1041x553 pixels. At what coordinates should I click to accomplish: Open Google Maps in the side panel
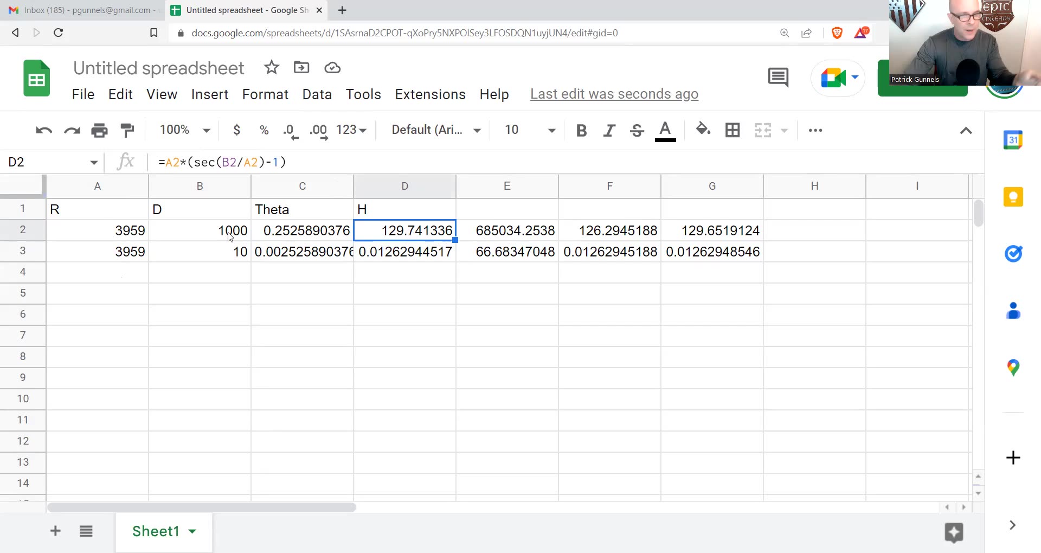(1013, 368)
